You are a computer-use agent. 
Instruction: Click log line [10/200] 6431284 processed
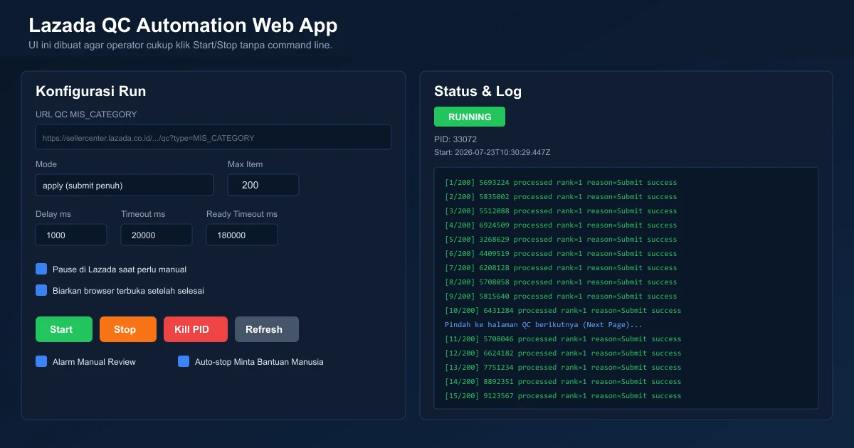tap(563, 311)
